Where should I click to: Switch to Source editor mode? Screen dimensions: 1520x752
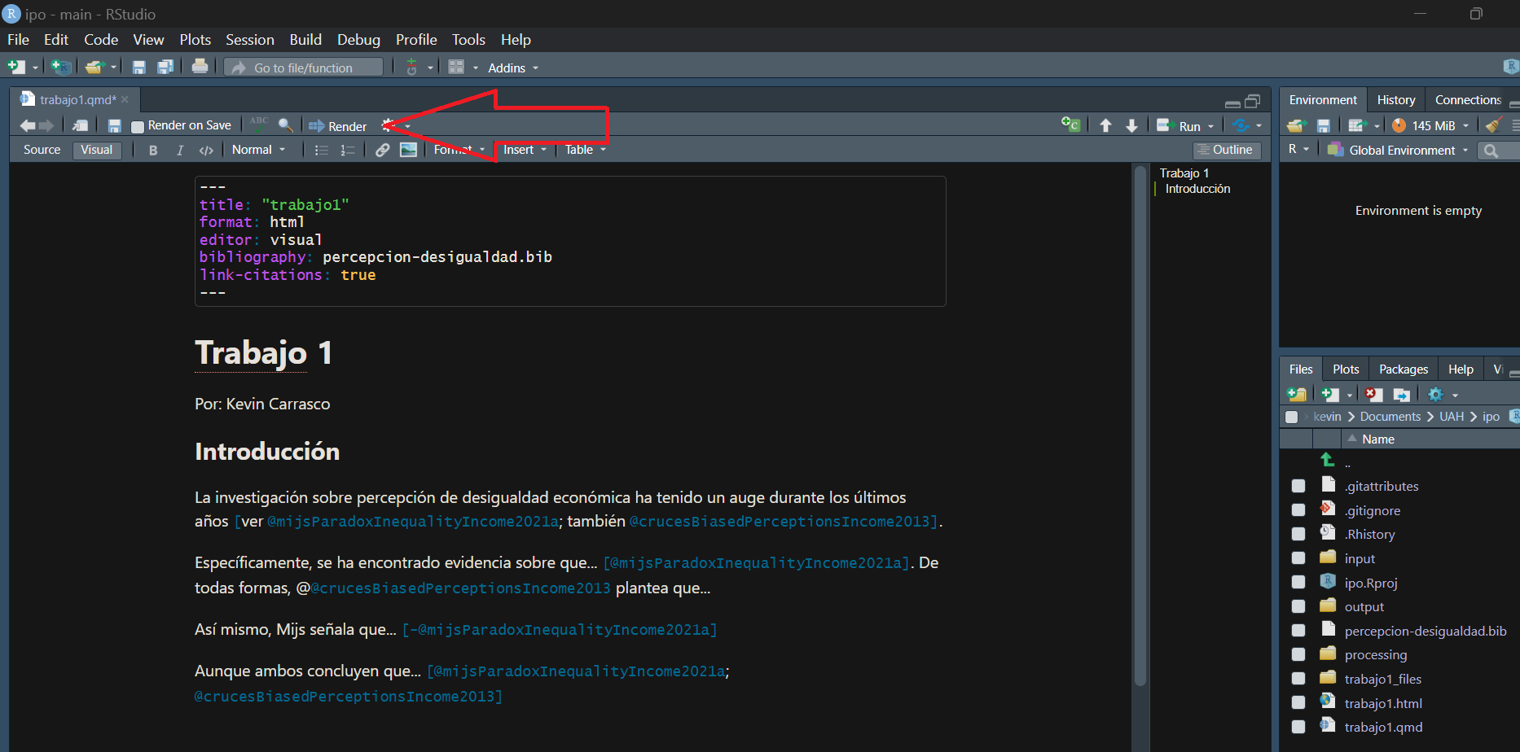42,150
